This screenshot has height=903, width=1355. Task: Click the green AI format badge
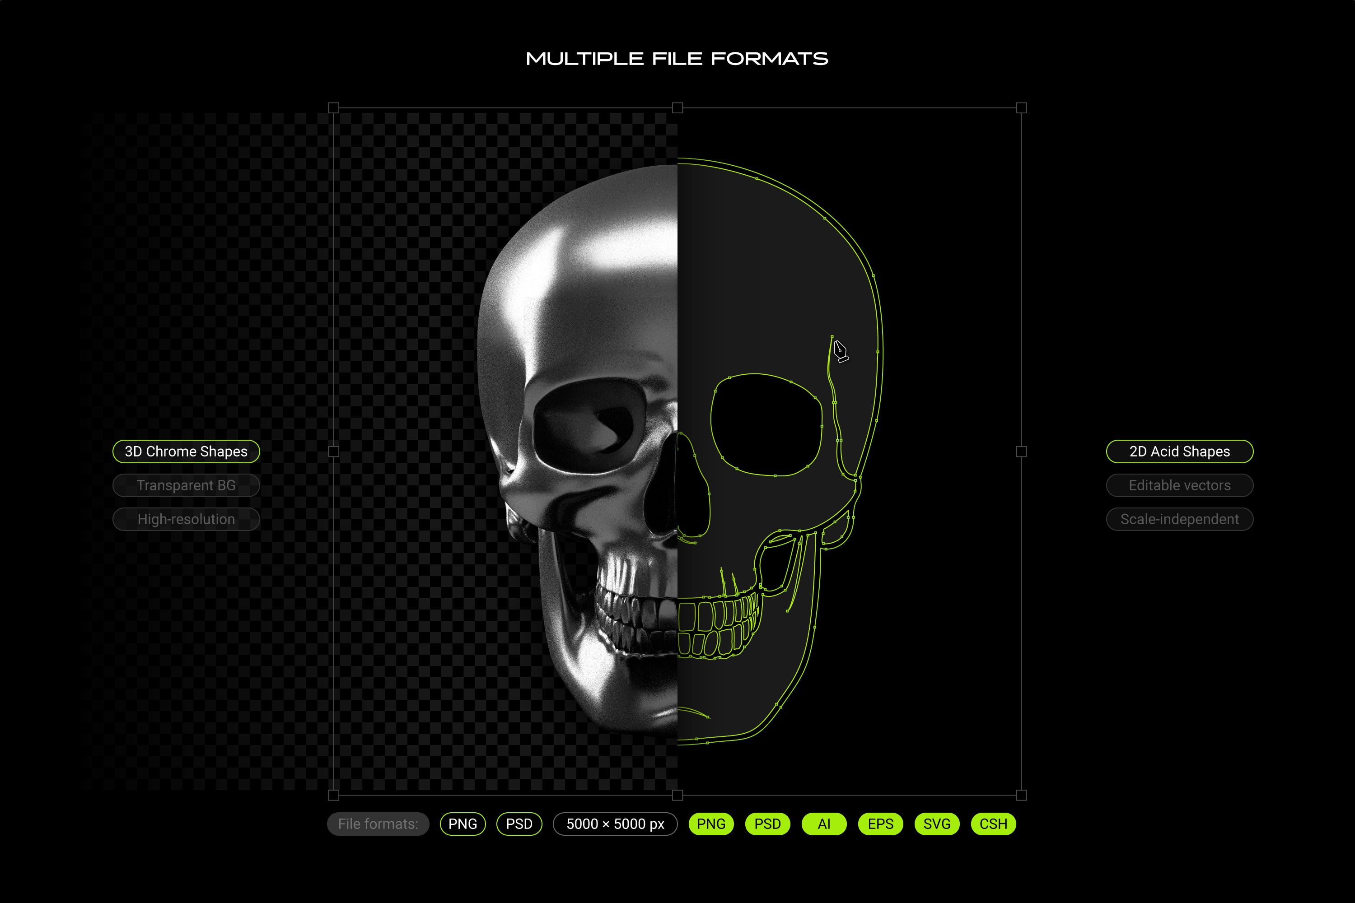pyautogui.click(x=824, y=824)
